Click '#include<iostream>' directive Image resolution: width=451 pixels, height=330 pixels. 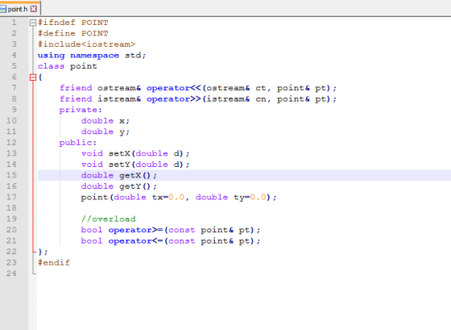(86, 44)
